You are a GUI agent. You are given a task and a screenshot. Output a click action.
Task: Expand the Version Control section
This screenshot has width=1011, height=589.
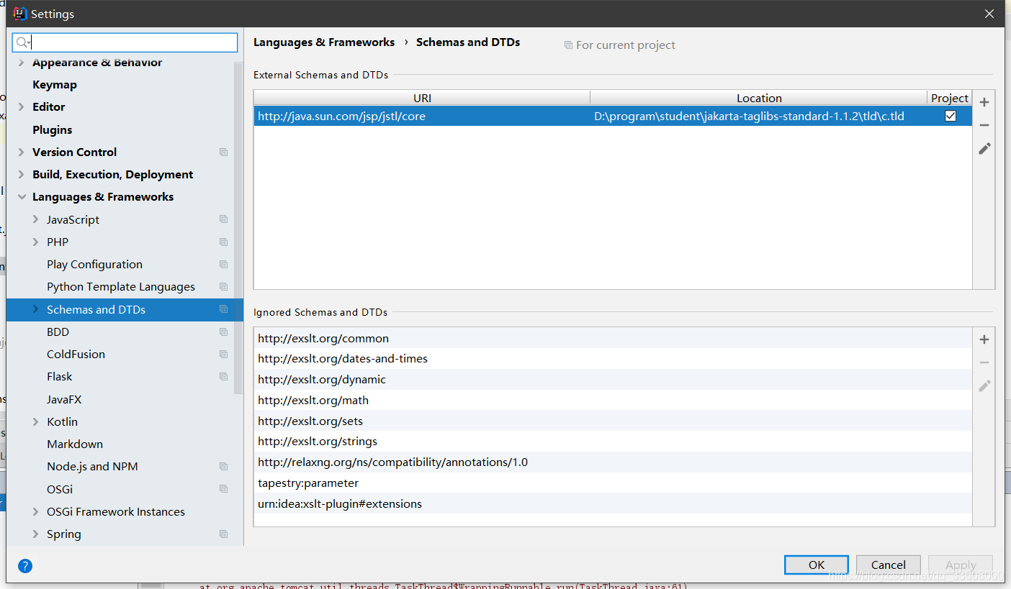pos(21,152)
